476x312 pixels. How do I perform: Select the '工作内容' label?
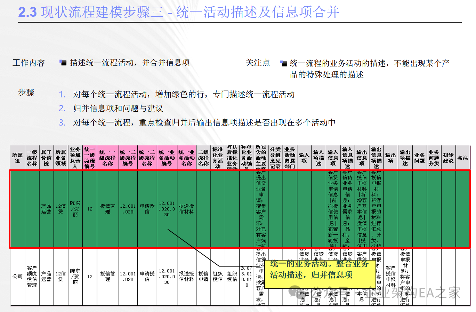[x=29, y=63]
